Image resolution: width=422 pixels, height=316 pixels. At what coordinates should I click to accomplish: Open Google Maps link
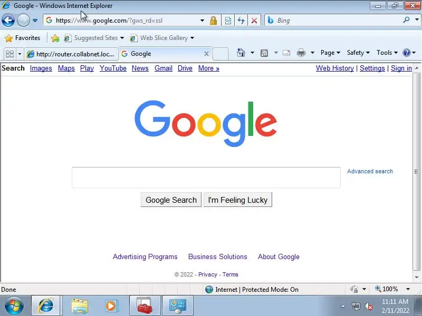pyautogui.click(x=66, y=68)
